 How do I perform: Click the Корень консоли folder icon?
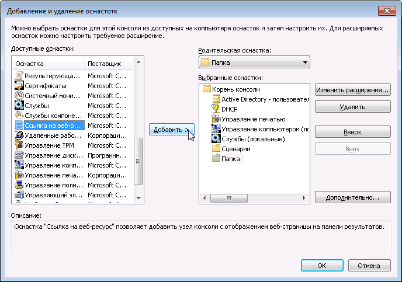[207, 89]
